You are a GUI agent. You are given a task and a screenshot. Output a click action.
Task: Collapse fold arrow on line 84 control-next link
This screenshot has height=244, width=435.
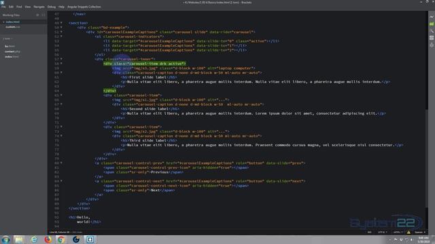[x=61, y=181]
